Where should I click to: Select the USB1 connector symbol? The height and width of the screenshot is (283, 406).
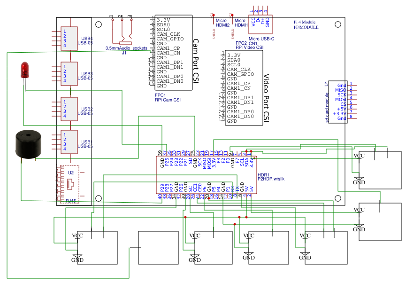69,142
